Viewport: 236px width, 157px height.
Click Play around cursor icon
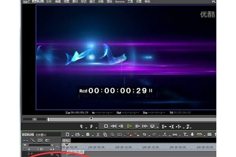tap(179, 127)
